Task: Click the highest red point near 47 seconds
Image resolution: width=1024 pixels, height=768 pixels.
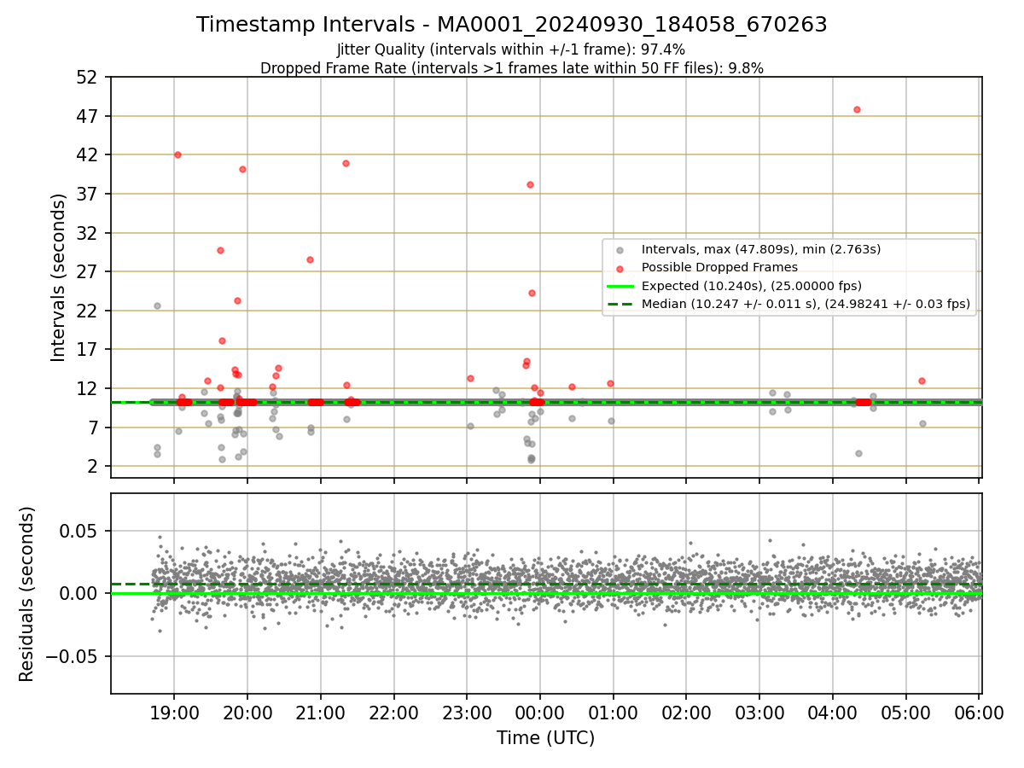Action: pyautogui.click(x=857, y=109)
